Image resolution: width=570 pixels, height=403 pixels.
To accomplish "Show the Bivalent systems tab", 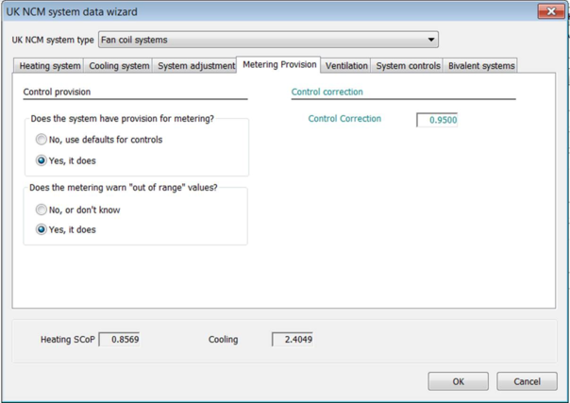I will (481, 66).
